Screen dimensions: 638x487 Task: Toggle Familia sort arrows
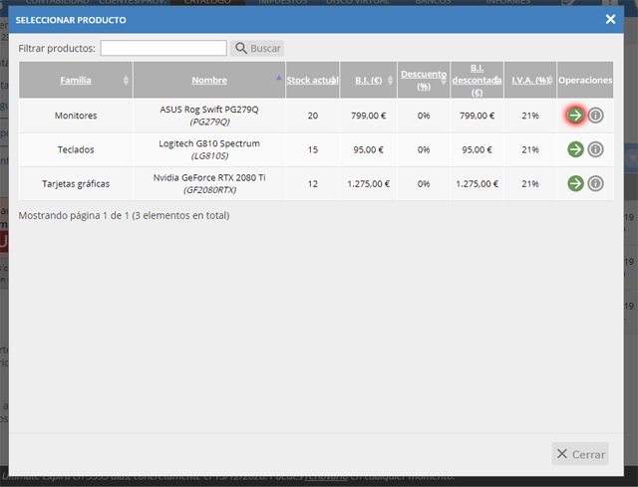pyautogui.click(x=126, y=80)
